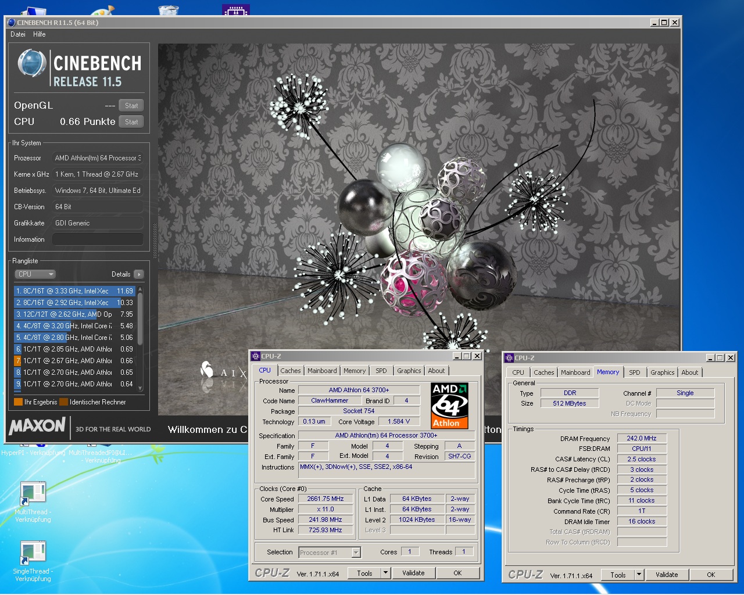Open Graphics tab in right CPU-Z

point(663,372)
